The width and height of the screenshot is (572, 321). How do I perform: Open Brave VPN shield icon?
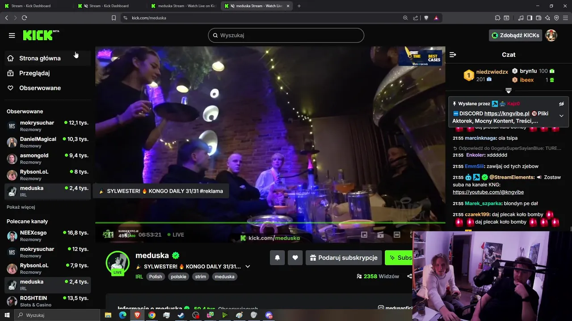(x=556, y=18)
